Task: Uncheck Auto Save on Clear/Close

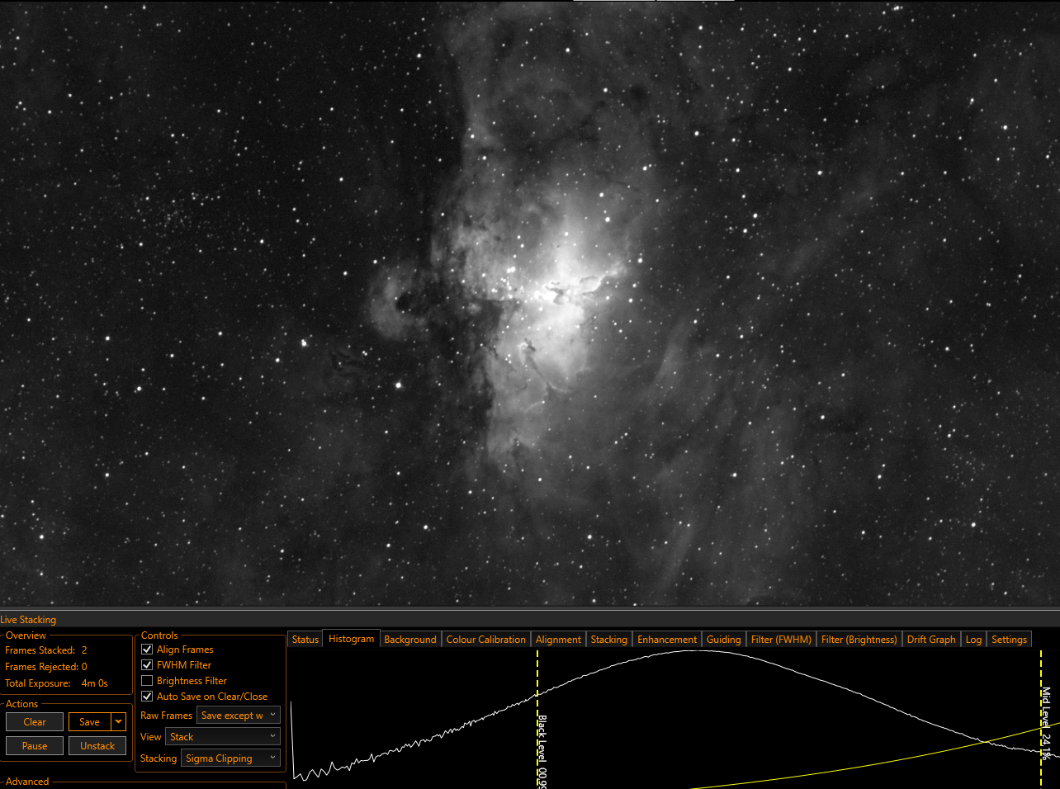Action: (x=147, y=697)
